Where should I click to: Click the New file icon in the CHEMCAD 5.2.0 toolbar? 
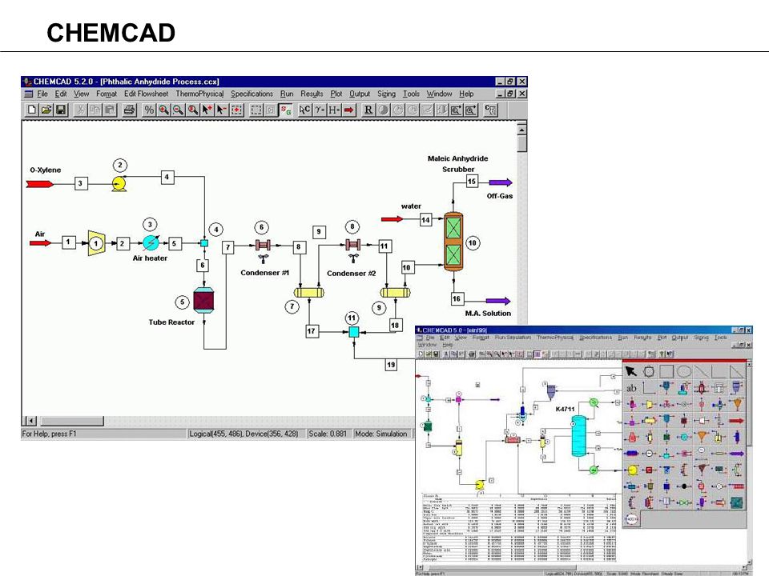point(32,110)
